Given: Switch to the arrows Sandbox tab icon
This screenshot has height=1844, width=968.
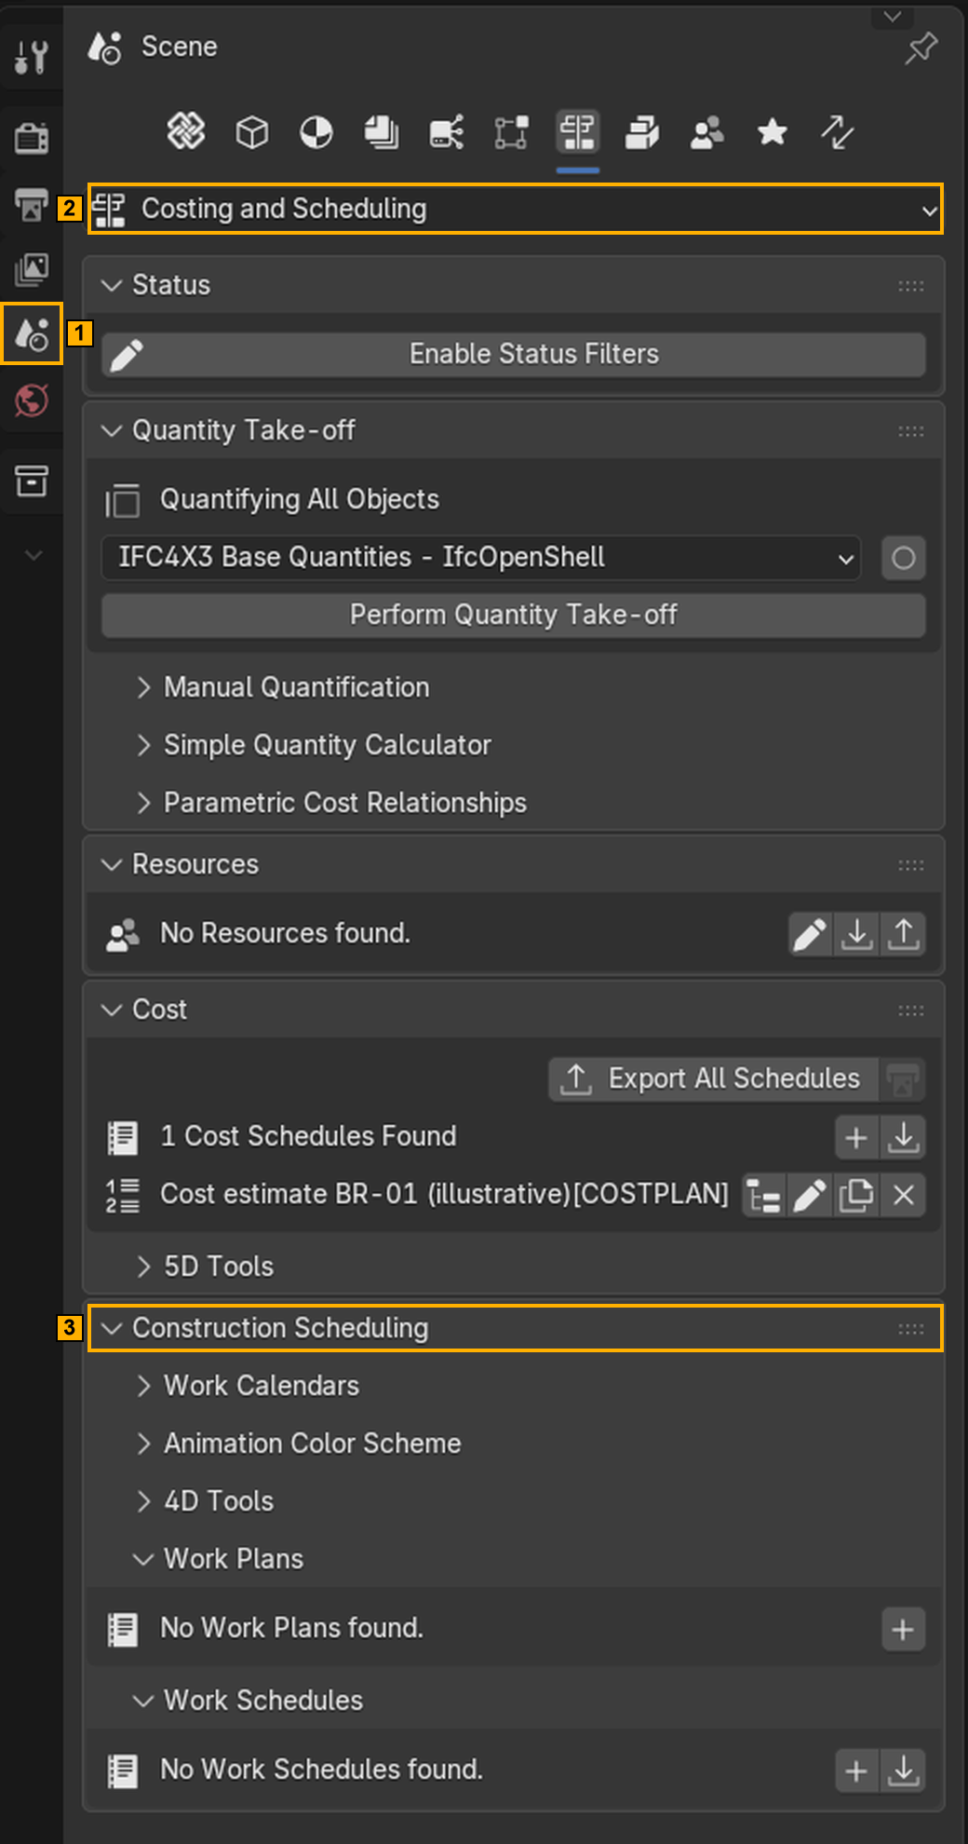Looking at the screenshot, I should (838, 131).
